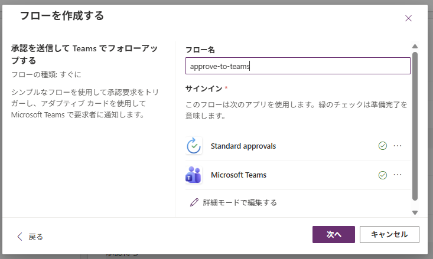433x259 pixels.
Task: Click the pencil edit icon
Action: click(x=194, y=202)
